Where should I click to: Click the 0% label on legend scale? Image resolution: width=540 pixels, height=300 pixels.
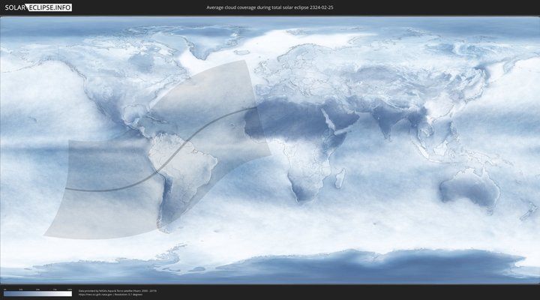[4, 289]
